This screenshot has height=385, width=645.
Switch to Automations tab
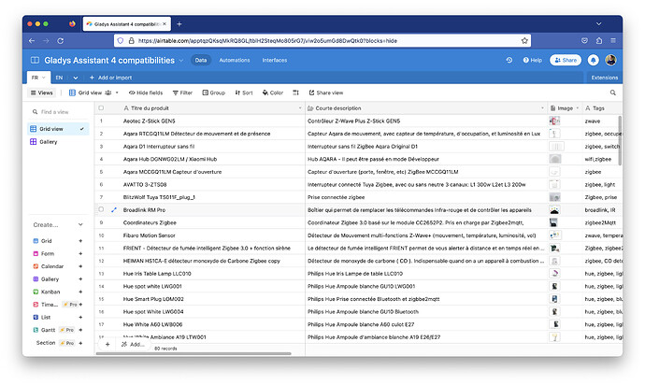[x=235, y=60]
